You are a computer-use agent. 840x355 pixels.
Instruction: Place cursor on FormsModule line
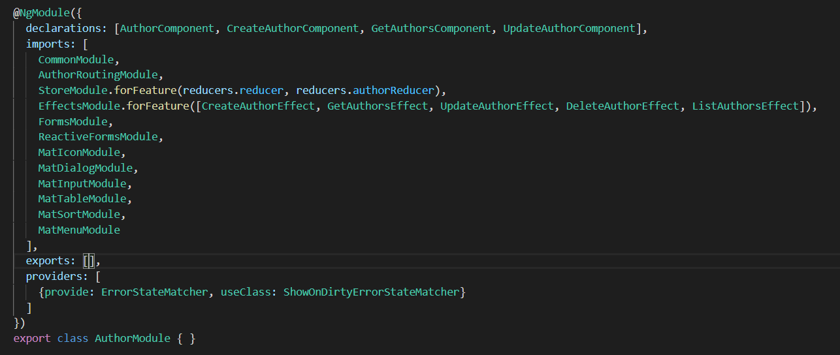coord(73,121)
